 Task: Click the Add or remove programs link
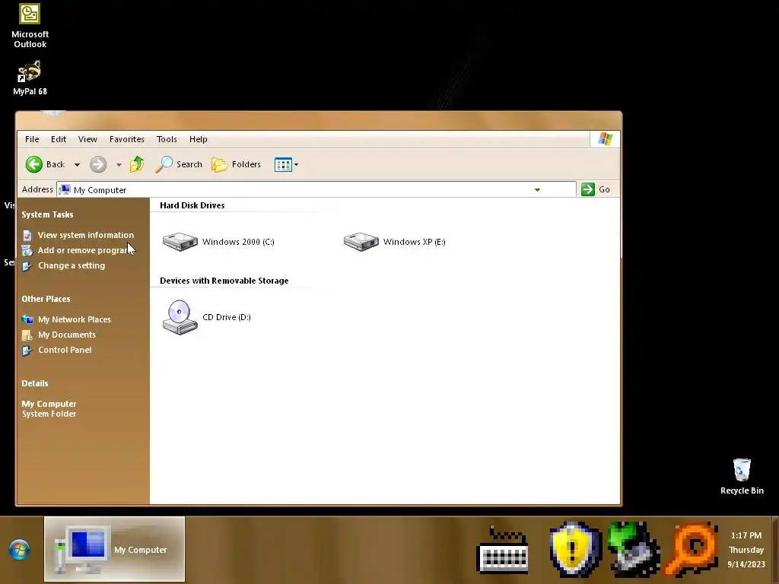pyautogui.click(x=86, y=250)
